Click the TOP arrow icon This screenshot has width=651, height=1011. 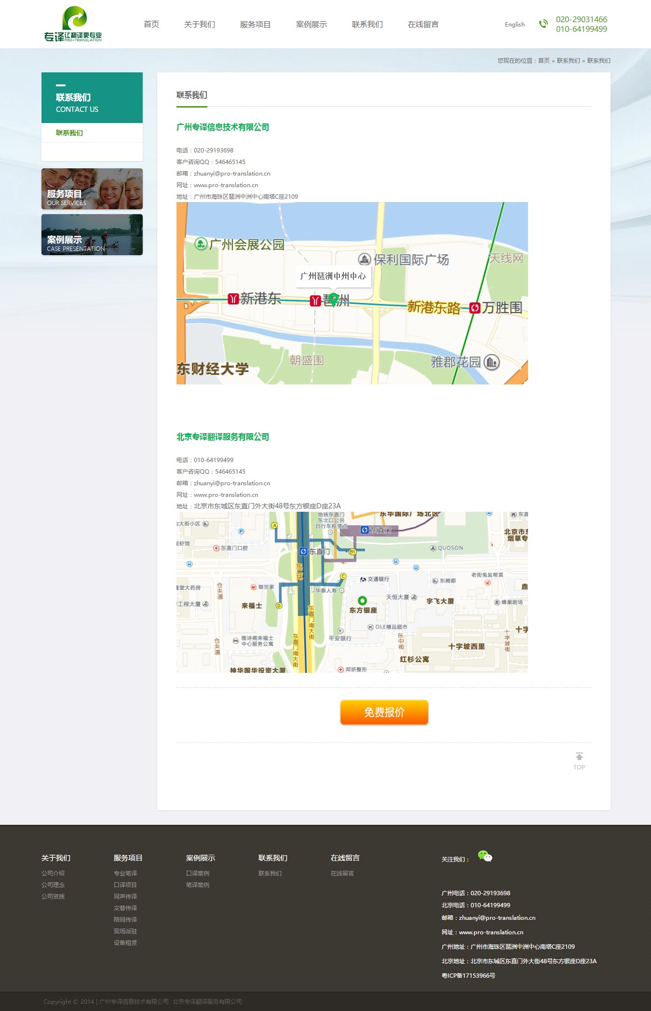pyautogui.click(x=579, y=757)
